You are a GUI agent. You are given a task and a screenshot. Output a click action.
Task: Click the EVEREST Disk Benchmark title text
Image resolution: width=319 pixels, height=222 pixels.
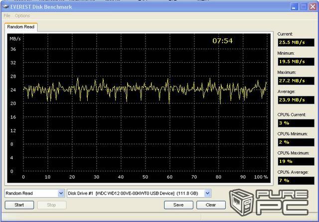point(41,7)
